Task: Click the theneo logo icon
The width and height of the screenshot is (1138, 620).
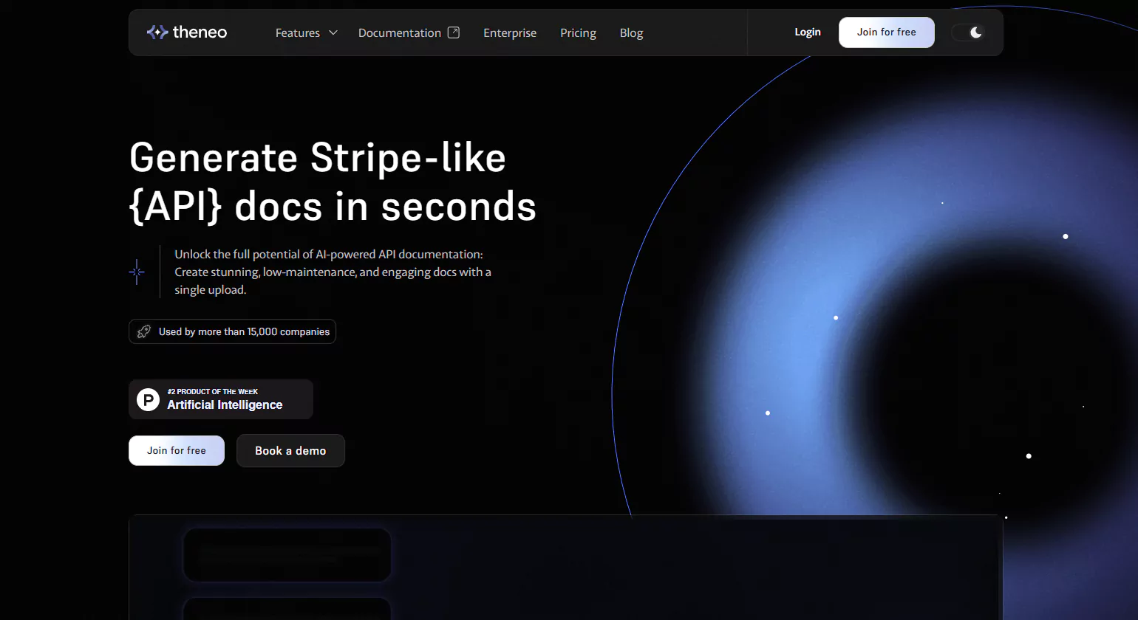Action: (x=157, y=32)
